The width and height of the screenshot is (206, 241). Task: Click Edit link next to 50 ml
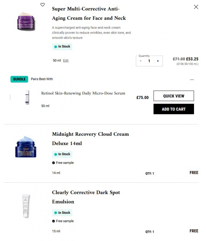(x=66, y=60)
